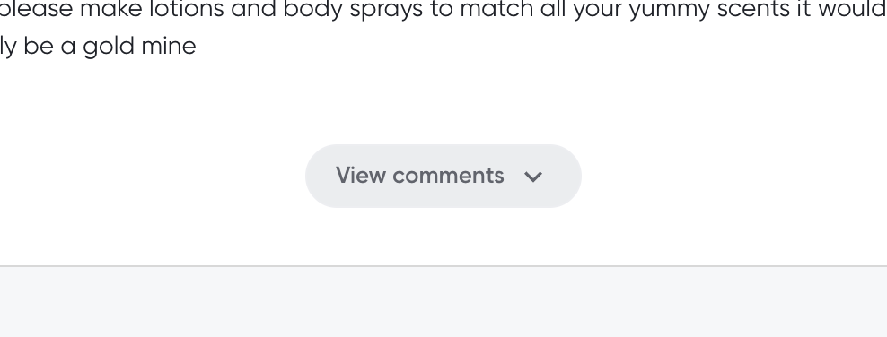Click the gray footer area below the divider
The image size is (887, 337).
(x=443, y=302)
